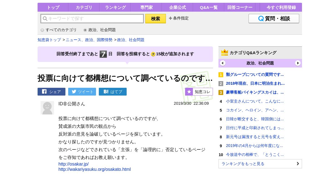Click the plus icon beside 条件指定
Viewport: 334px width, 175px height.
coord(170,18)
